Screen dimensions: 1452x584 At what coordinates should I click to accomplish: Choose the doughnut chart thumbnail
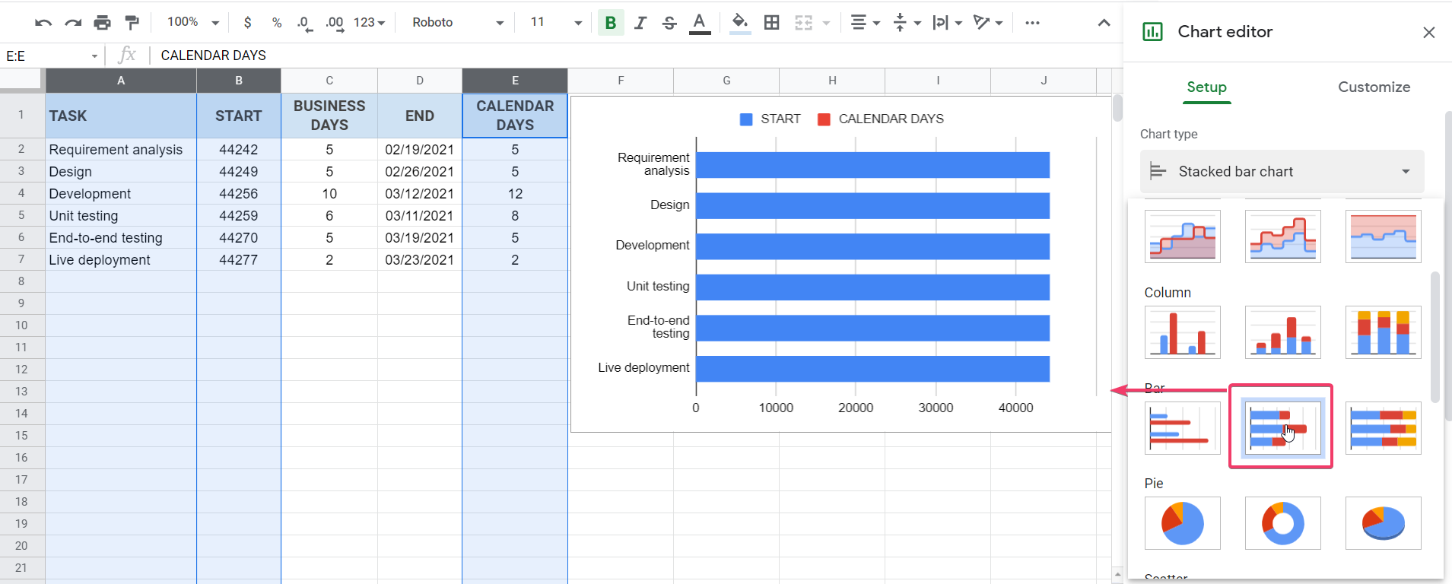coord(1282,523)
